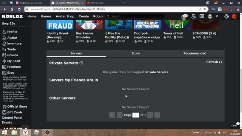This screenshot has width=242, height=136.
Task: Open the orange recorder taskbar icon
Action: click(x=47, y=133)
